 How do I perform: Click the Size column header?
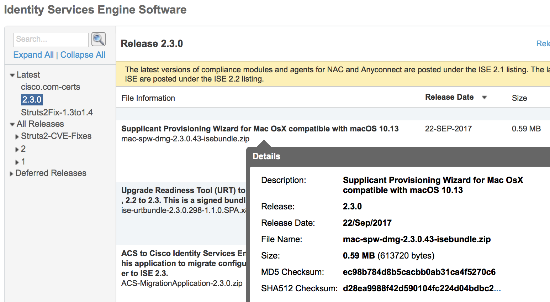[519, 98]
